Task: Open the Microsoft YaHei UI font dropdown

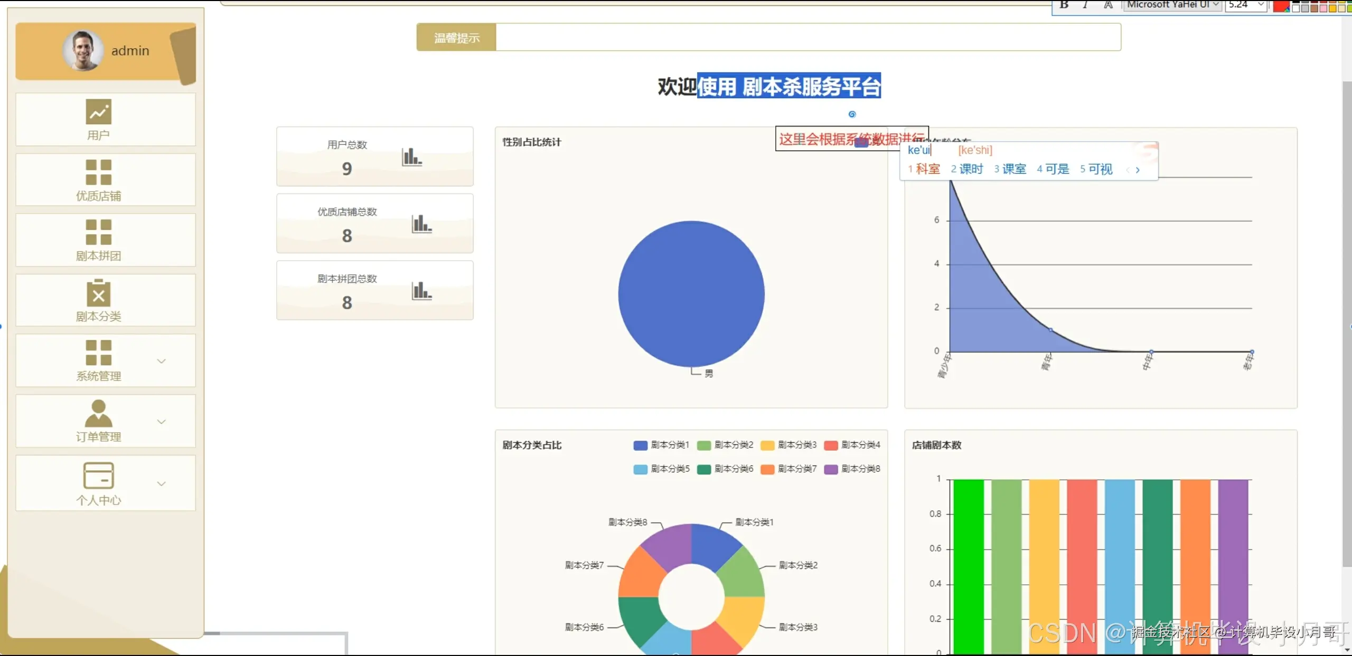Action: pyautogui.click(x=1216, y=5)
